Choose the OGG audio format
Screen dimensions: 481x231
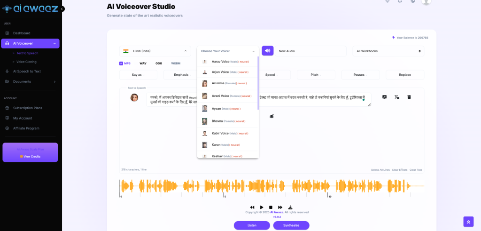click(x=159, y=63)
